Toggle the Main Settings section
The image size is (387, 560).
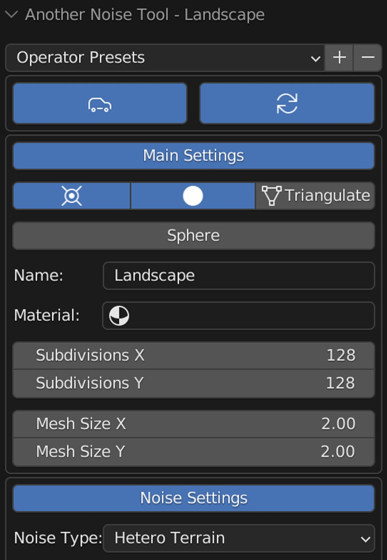[x=193, y=156]
